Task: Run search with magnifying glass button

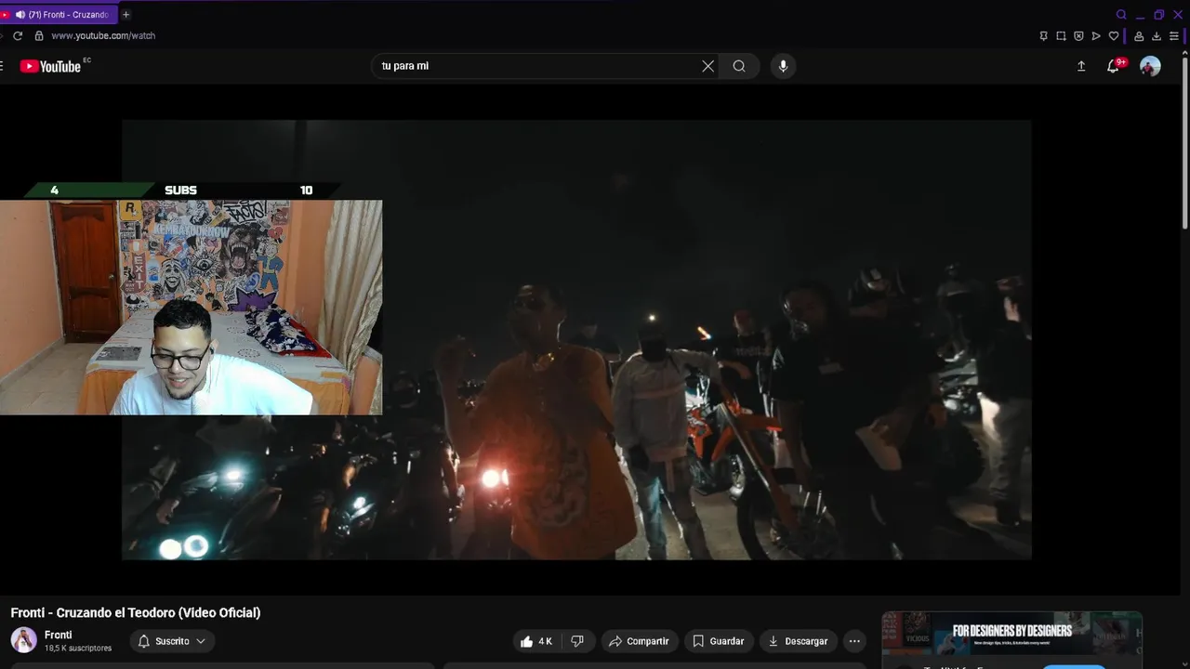Action: pyautogui.click(x=739, y=66)
